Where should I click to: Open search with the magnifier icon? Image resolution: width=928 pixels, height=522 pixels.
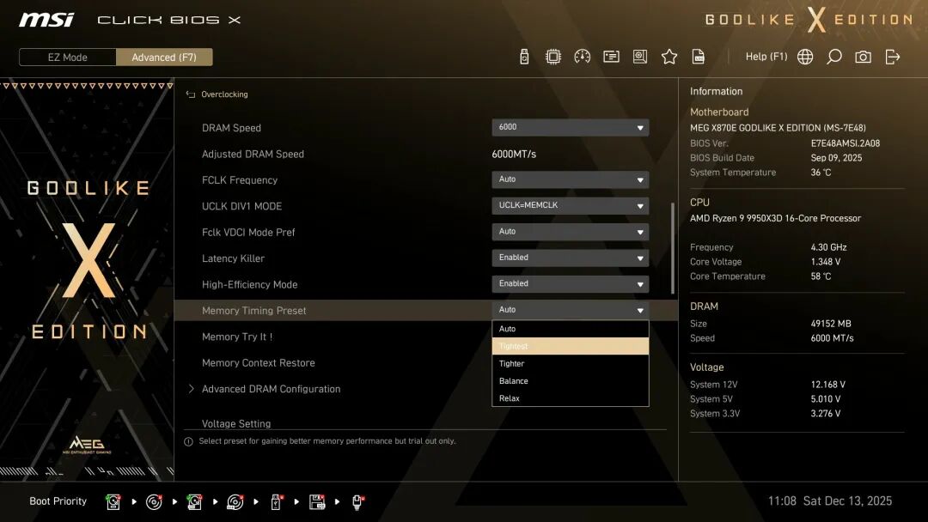[x=833, y=57]
